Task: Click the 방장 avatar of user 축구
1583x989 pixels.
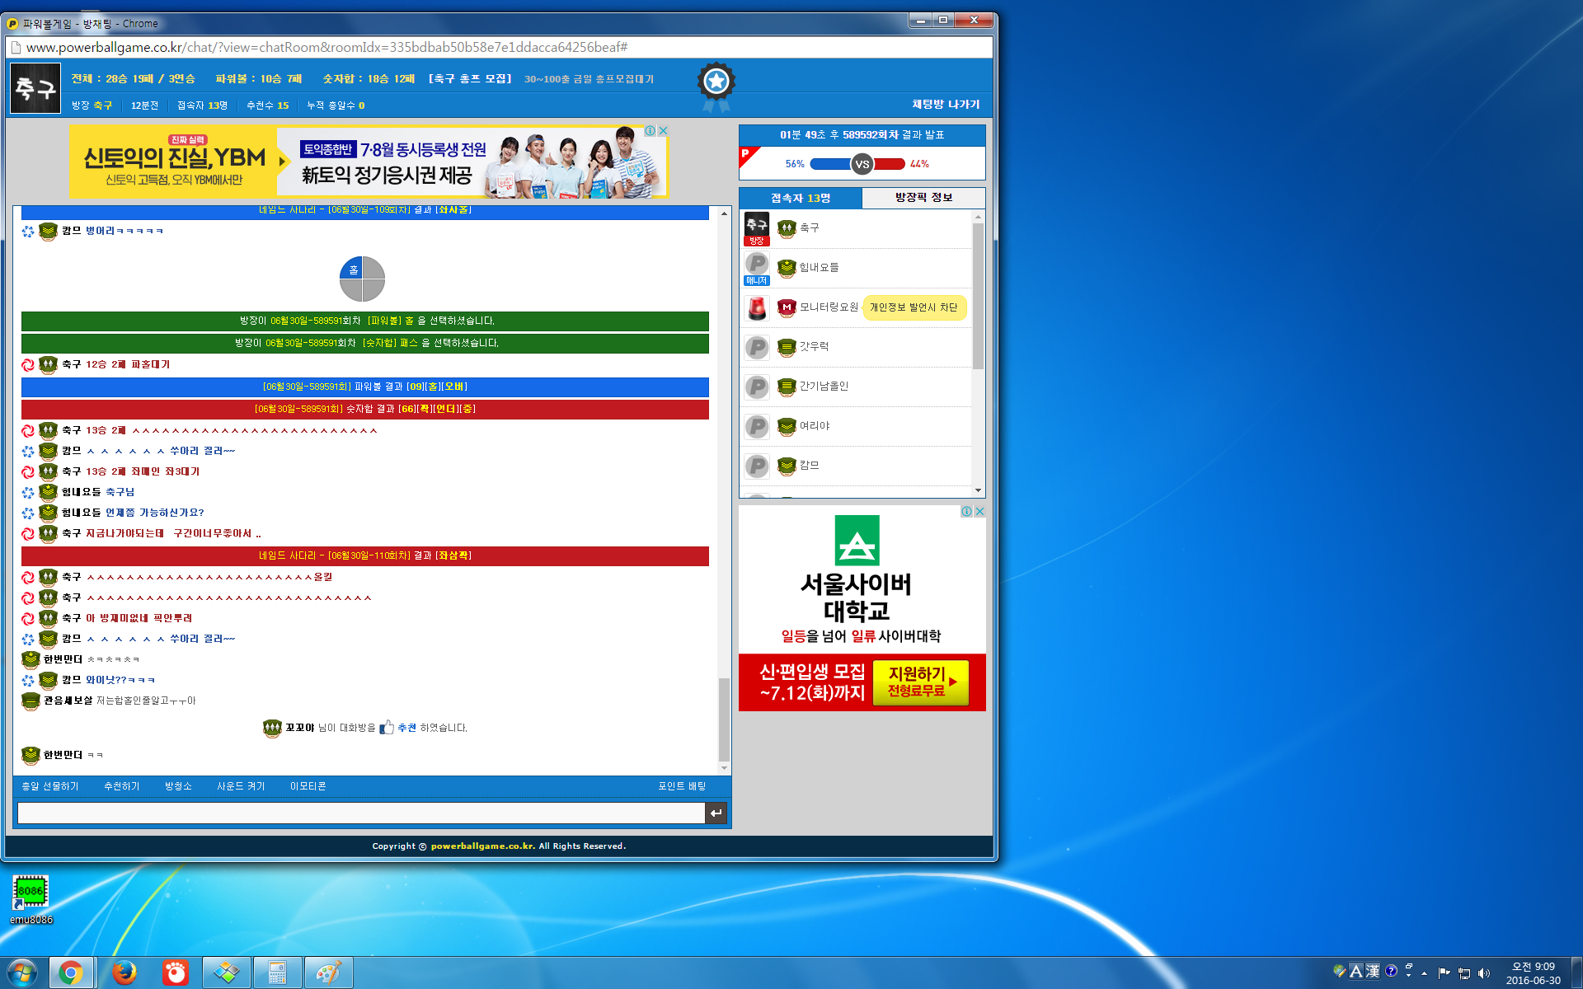Action: 757,228
